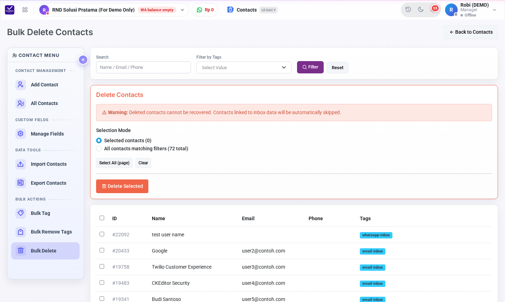Click the Bulk Tag icon
The image size is (505, 302).
click(21, 213)
